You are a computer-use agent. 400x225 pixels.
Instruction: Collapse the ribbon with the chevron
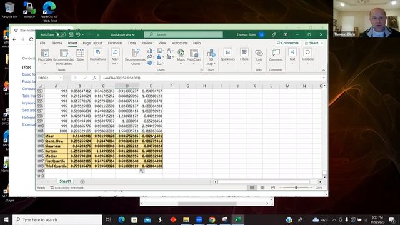(324, 70)
